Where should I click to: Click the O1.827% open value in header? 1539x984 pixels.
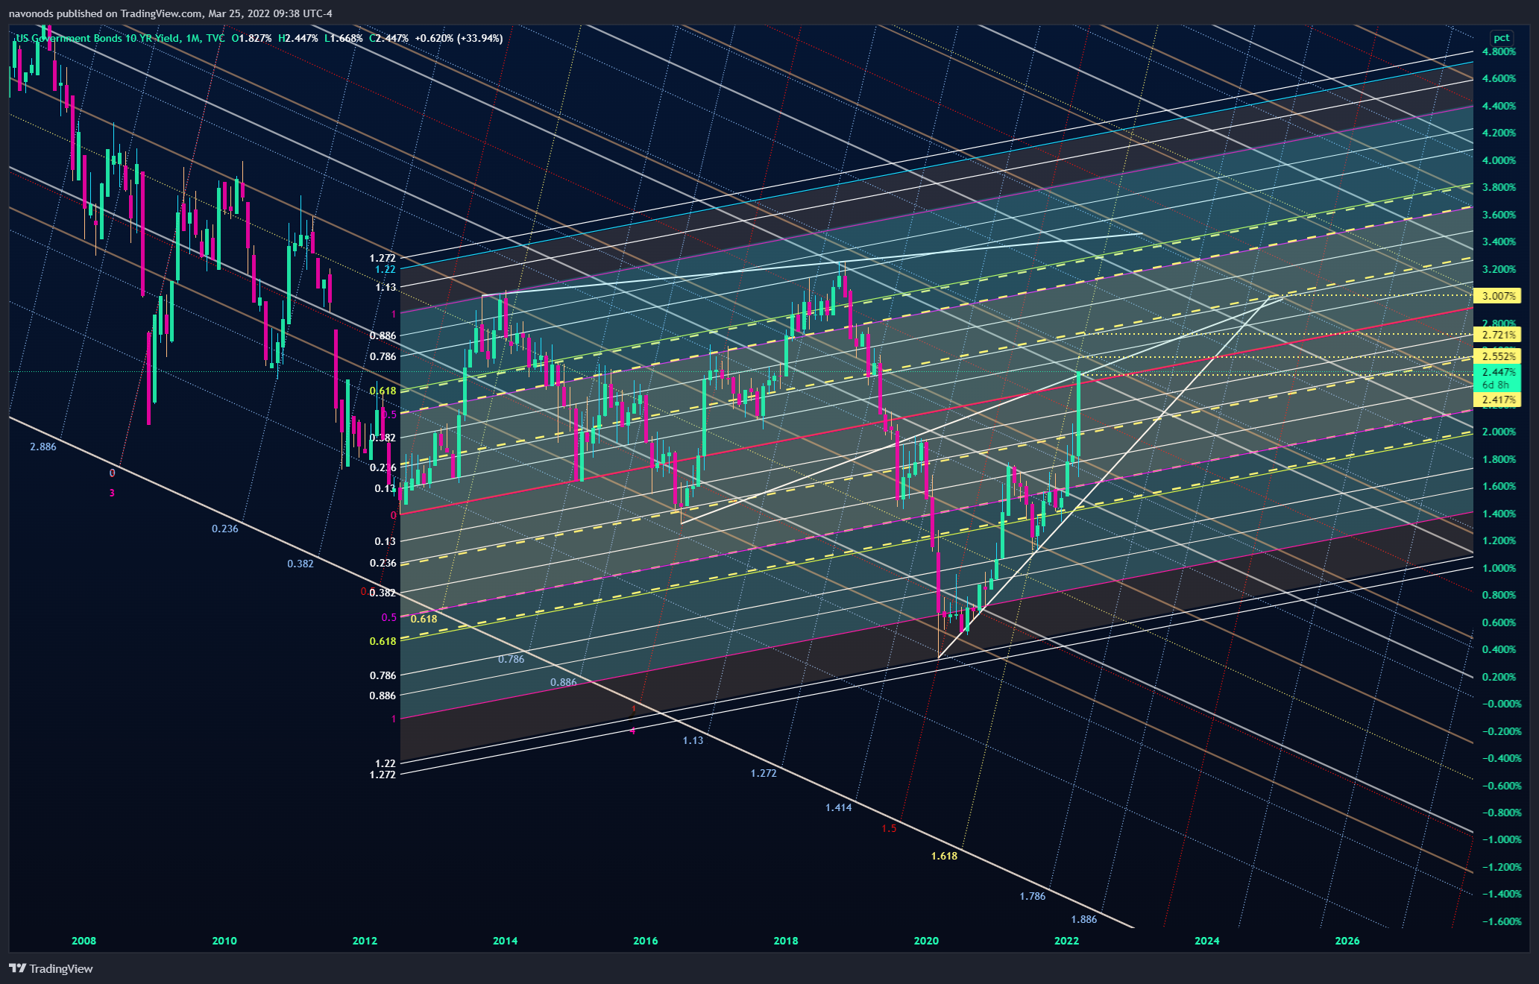click(251, 38)
